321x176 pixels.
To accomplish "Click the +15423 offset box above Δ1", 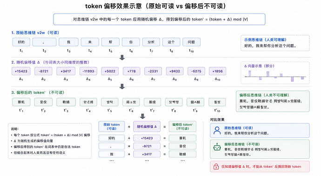I will (x=21, y=71).
